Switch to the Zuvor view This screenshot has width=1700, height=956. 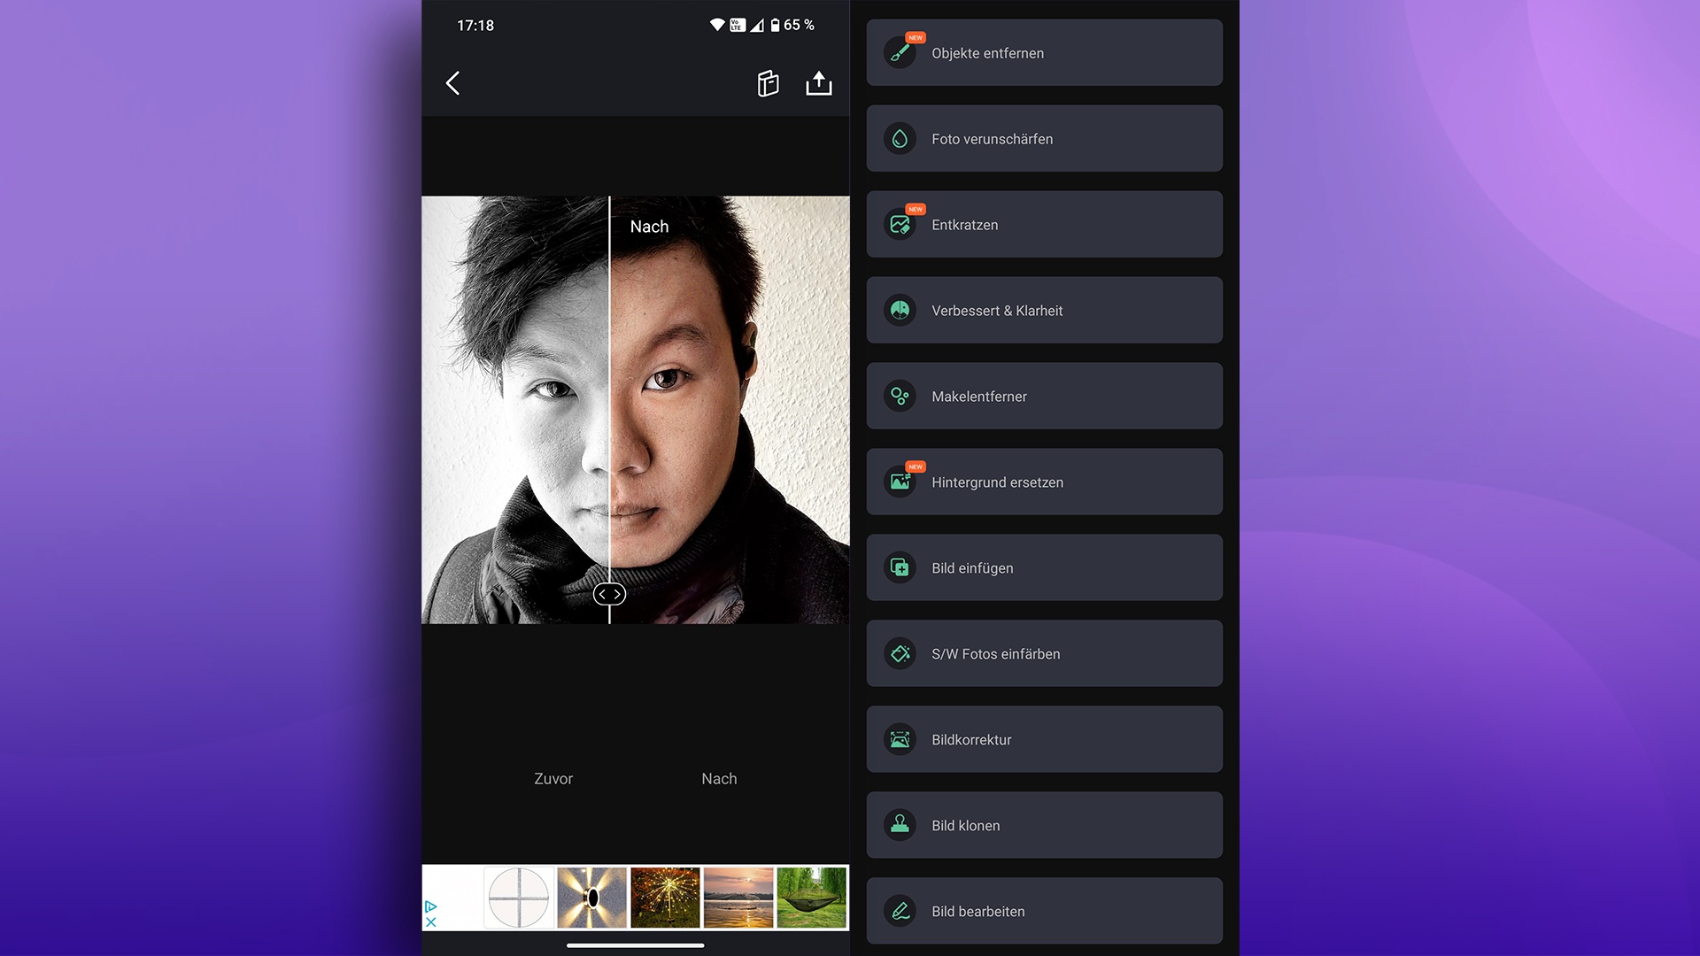pos(553,779)
